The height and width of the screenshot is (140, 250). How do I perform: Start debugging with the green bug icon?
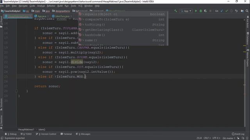(x=201, y=11)
